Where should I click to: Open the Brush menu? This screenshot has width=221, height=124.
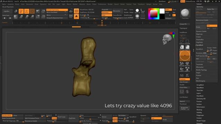click(x=17, y=4)
